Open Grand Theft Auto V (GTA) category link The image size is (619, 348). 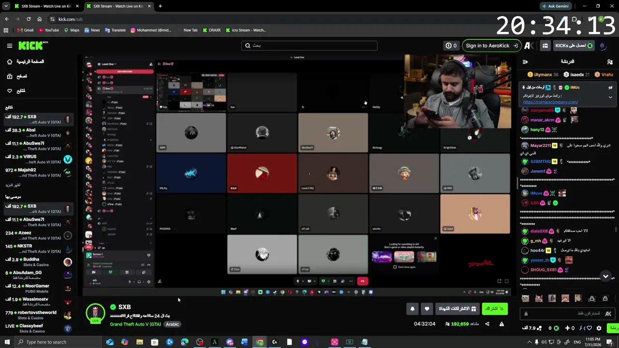click(135, 324)
